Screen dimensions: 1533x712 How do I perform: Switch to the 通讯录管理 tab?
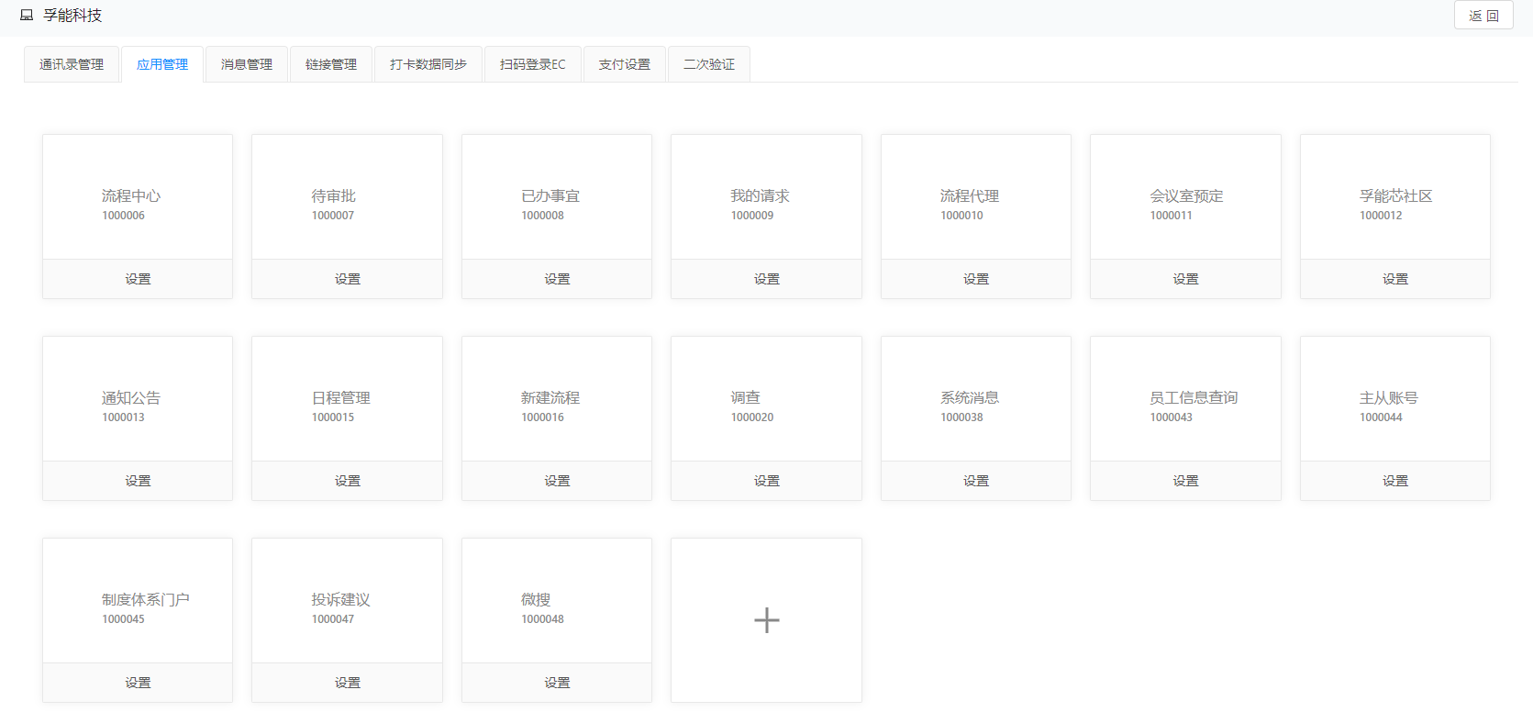[72, 64]
